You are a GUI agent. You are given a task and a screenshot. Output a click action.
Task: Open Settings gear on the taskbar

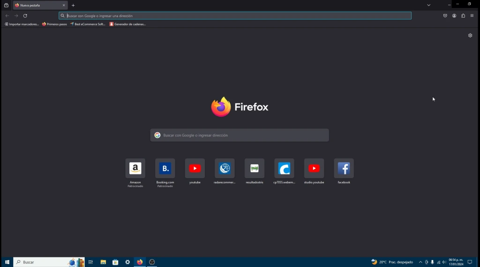[127, 262]
